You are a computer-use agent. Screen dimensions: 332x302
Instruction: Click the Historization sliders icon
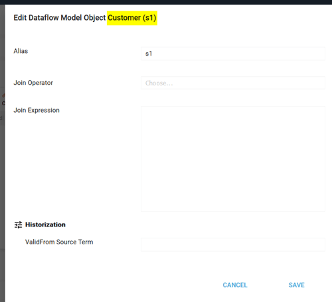(x=18, y=225)
